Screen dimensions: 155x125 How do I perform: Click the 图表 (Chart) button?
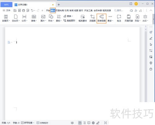(68, 16)
